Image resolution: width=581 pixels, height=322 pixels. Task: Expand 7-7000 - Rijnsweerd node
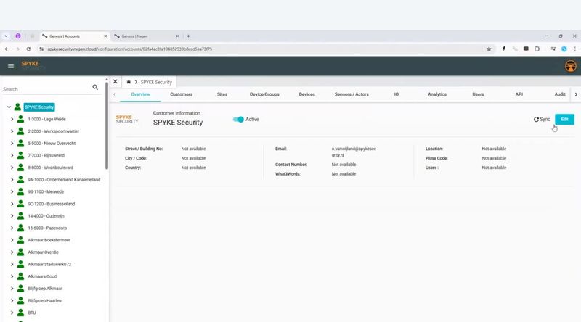(12, 155)
